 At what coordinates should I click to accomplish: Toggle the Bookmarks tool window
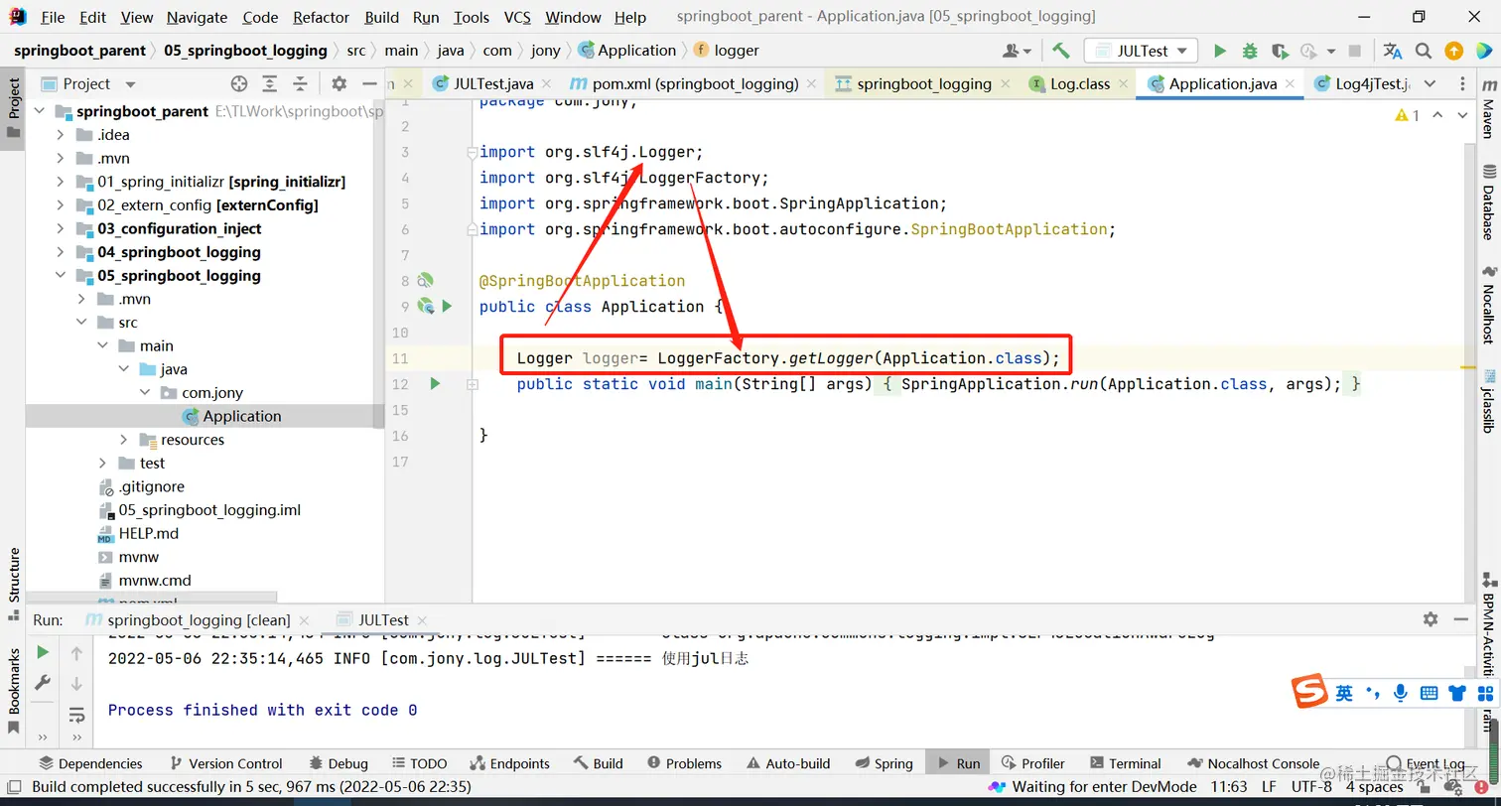click(14, 691)
